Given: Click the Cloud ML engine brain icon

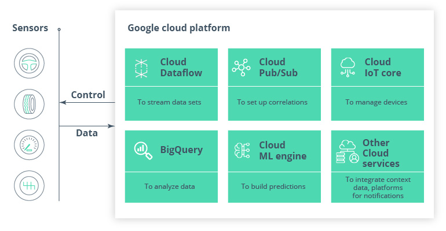Looking at the screenshot, I should tap(241, 150).
